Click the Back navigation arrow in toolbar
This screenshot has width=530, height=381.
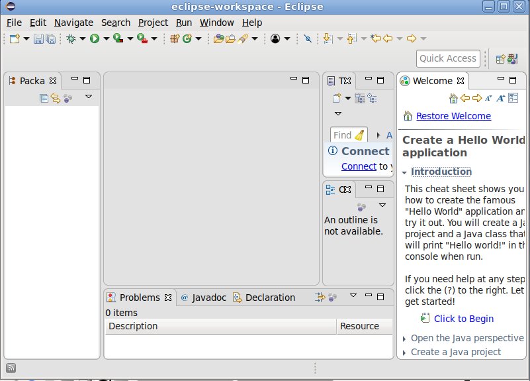point(388,38)
